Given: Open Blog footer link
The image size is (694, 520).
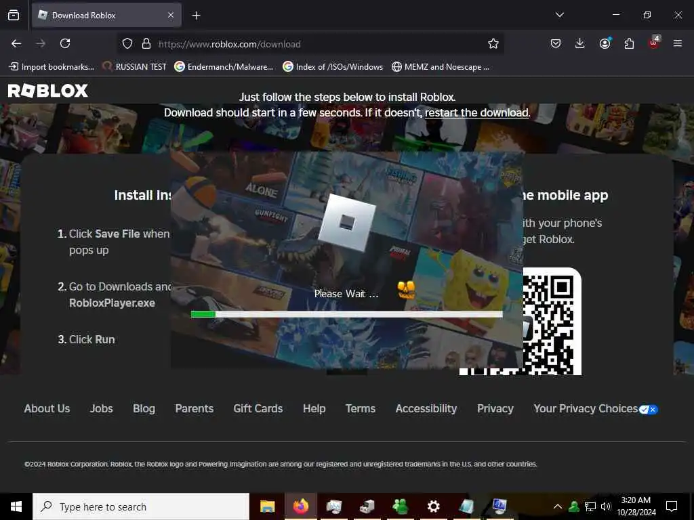Looking at the screenshot, I should 144,408.
